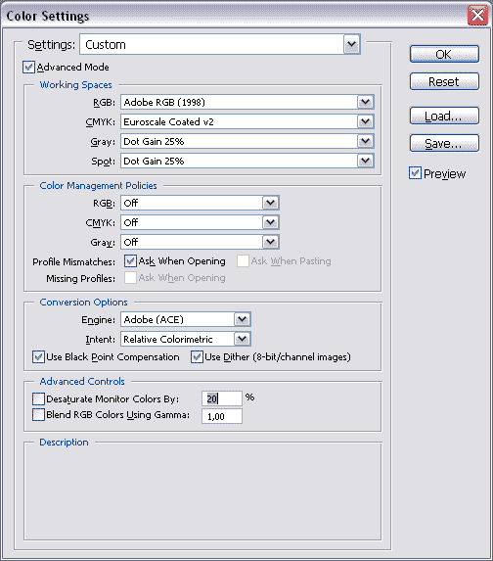Open the rendering Intent dropdown

186,339
